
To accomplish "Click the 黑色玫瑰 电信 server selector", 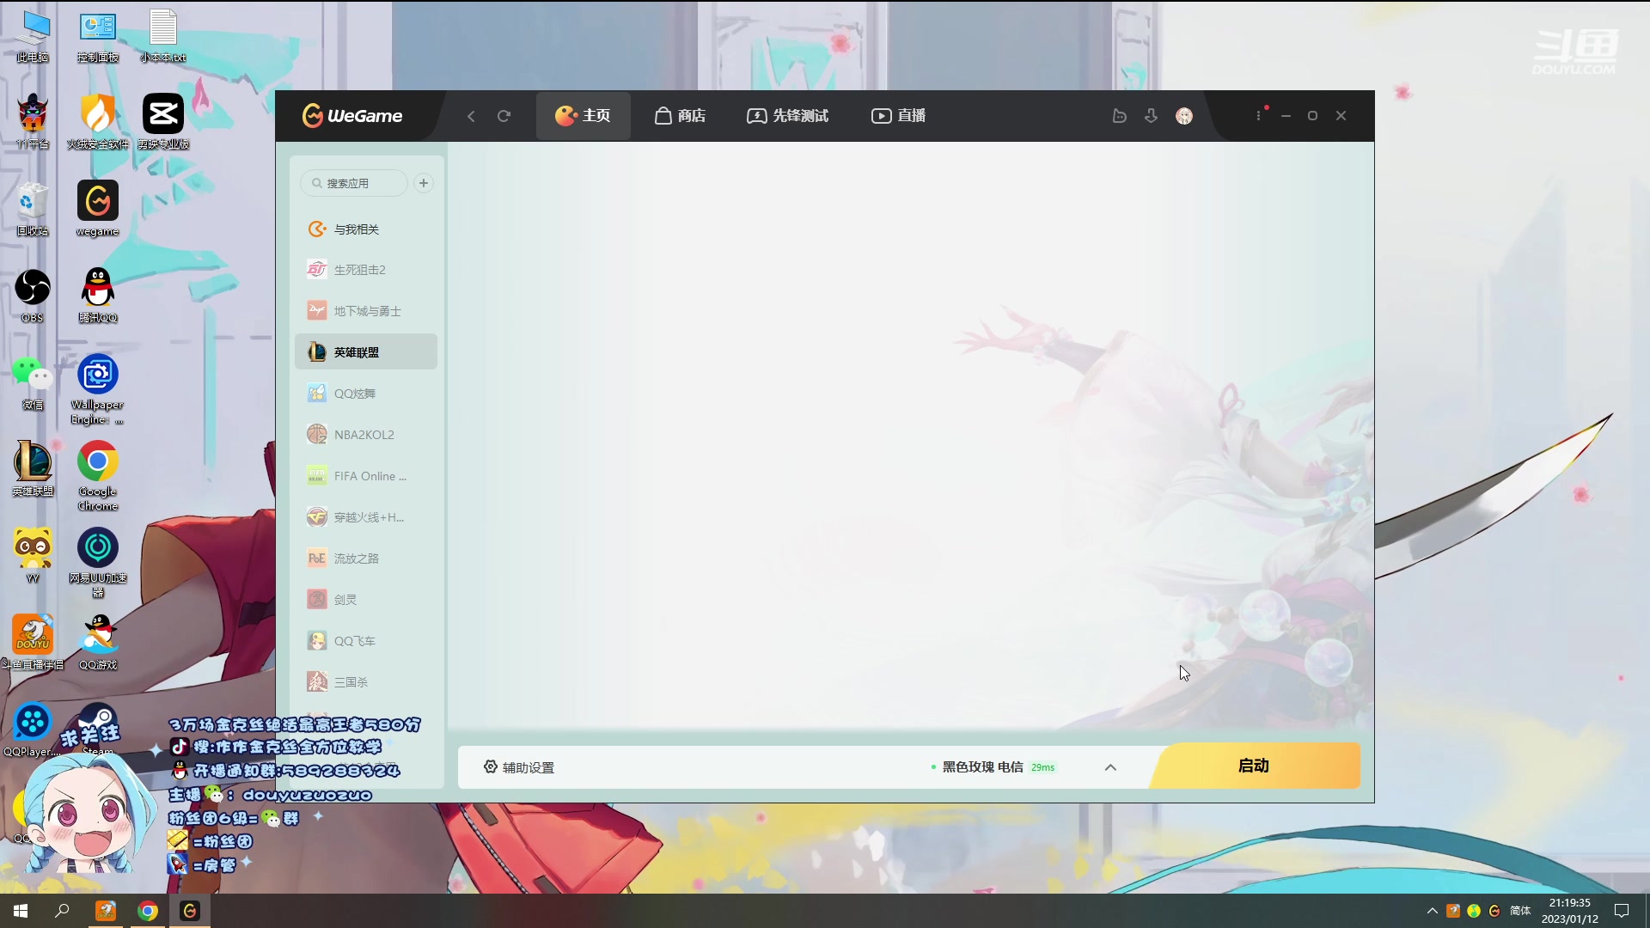I will pos(993,767).
